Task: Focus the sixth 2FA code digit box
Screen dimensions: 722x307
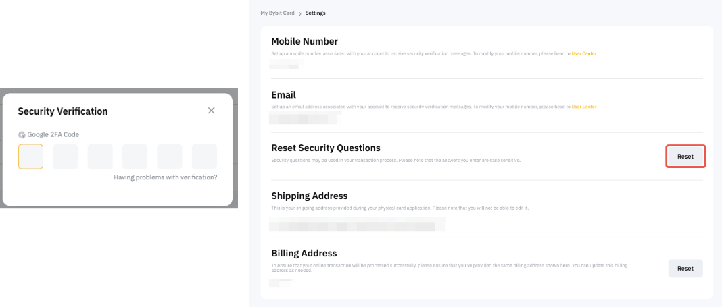Action: [x=204, y=157]
